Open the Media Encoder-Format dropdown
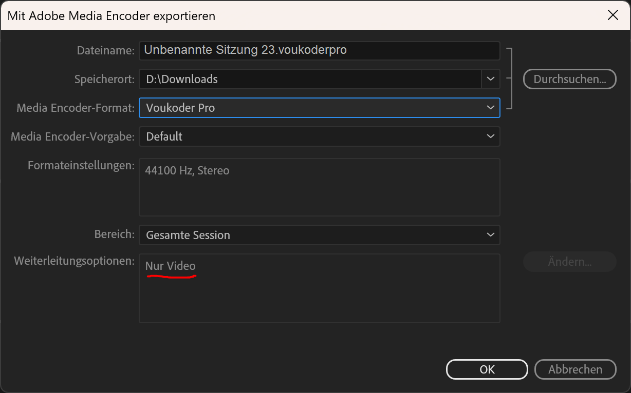 319,108
